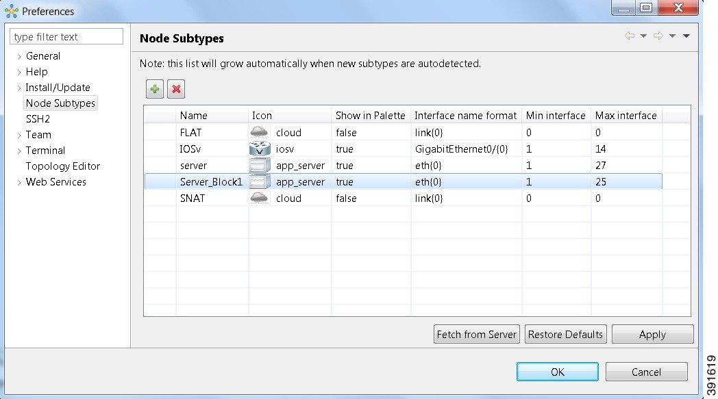This screenshot has height=399, width=718.
Task: Click Restore Defaults to reset subtypes
Action: click(x=565, y=334)
